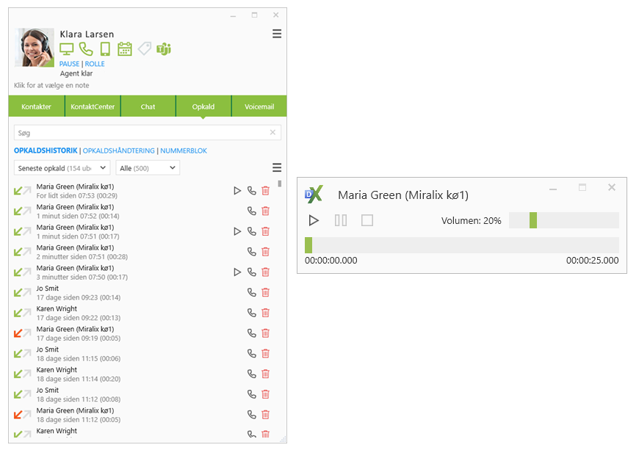This screenshot has width=639, height=453.
Task: Open the call list options hamburger menu
Action: [x=277, y=168]
